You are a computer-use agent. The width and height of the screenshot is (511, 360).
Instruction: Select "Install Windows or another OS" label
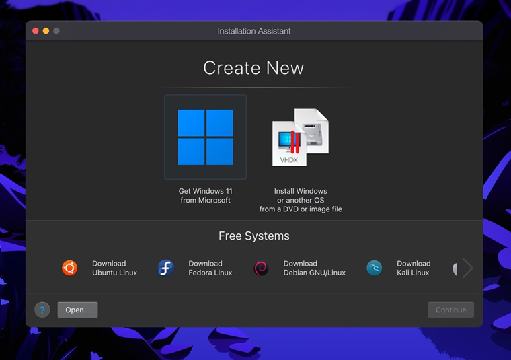[x=301, y=201]
